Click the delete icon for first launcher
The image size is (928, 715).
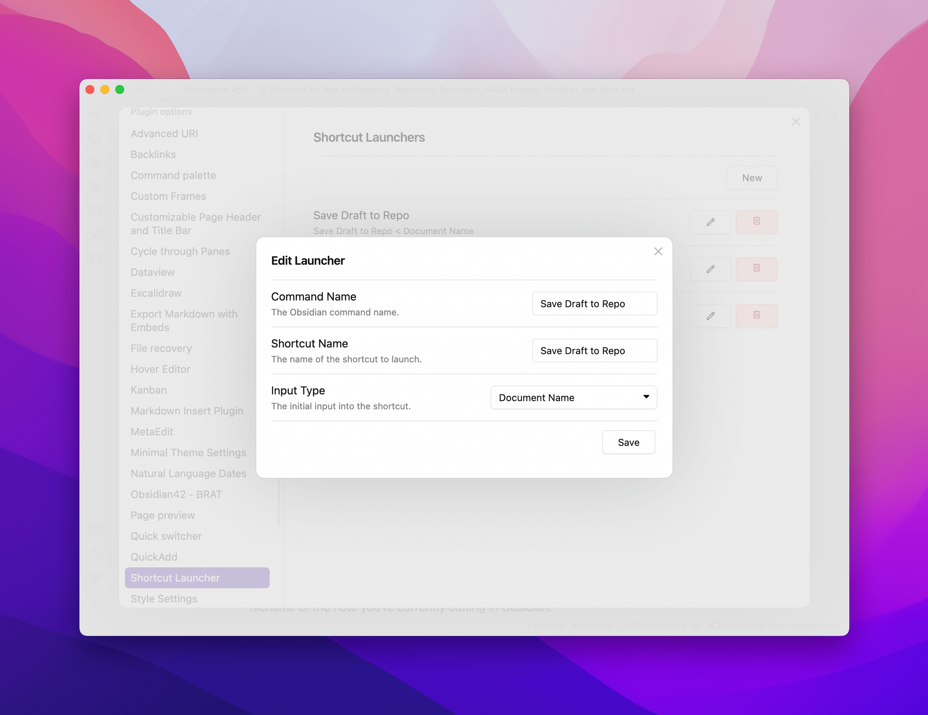click(x=756, y=221)
